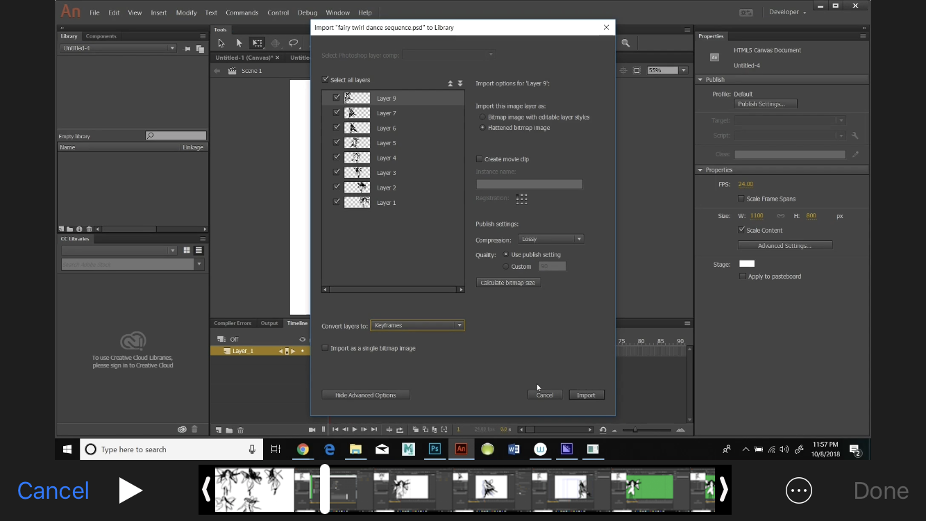Select the Selection tool in Tools panel
The width and height of the screenshot is (926, 521).
pyautogui.click(x=221, y=43)
